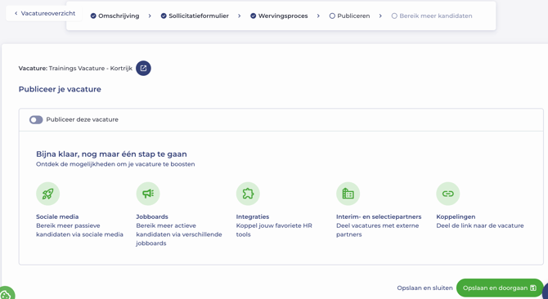
Task: Click Interim- en selectiepartners heading
Action: 379,216
